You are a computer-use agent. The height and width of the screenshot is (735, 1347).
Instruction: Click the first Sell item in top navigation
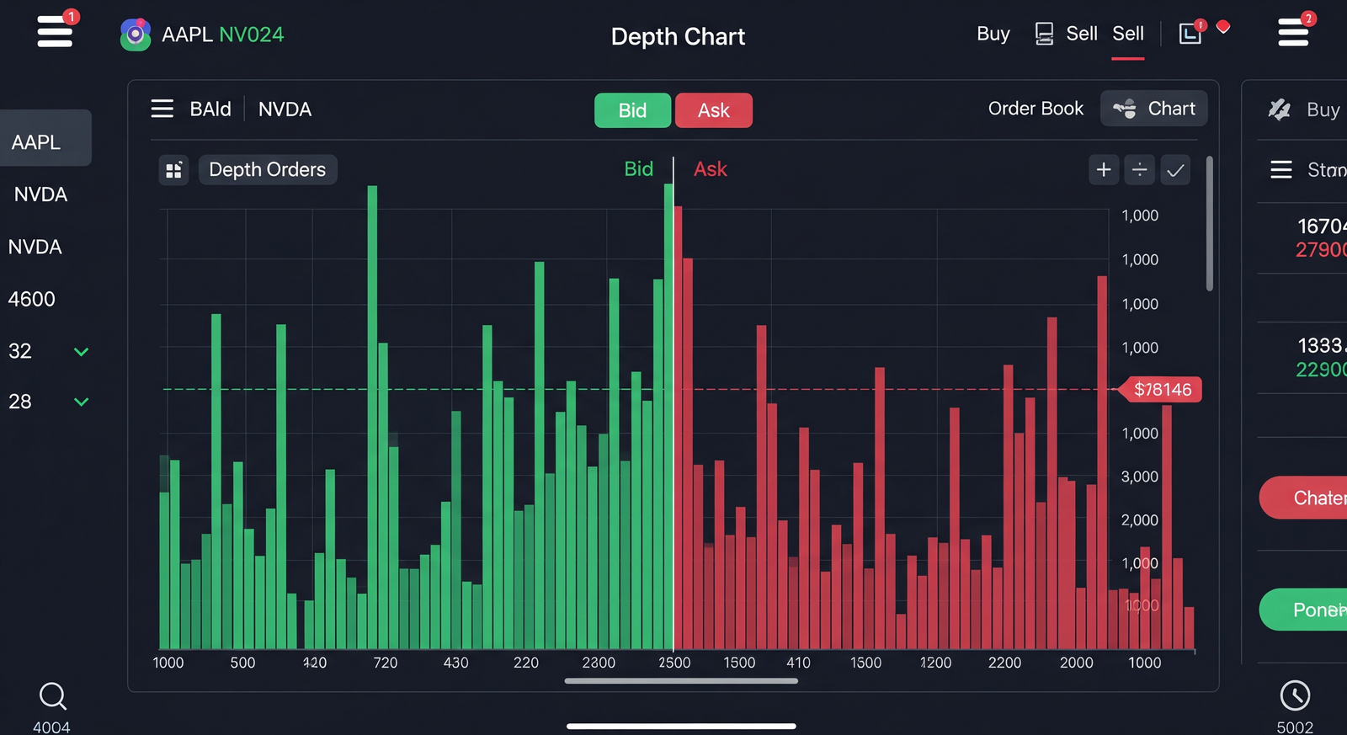pyautogui.click(x=1082, y=34)
